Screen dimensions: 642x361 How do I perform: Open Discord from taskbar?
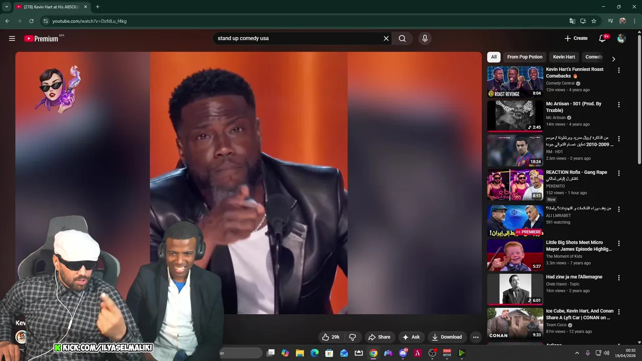[x=403, y=353]
